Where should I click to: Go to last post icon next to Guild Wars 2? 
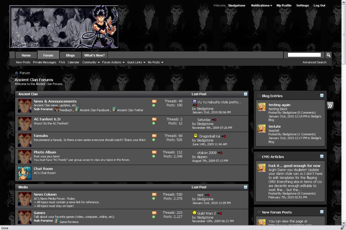(219, 213)
